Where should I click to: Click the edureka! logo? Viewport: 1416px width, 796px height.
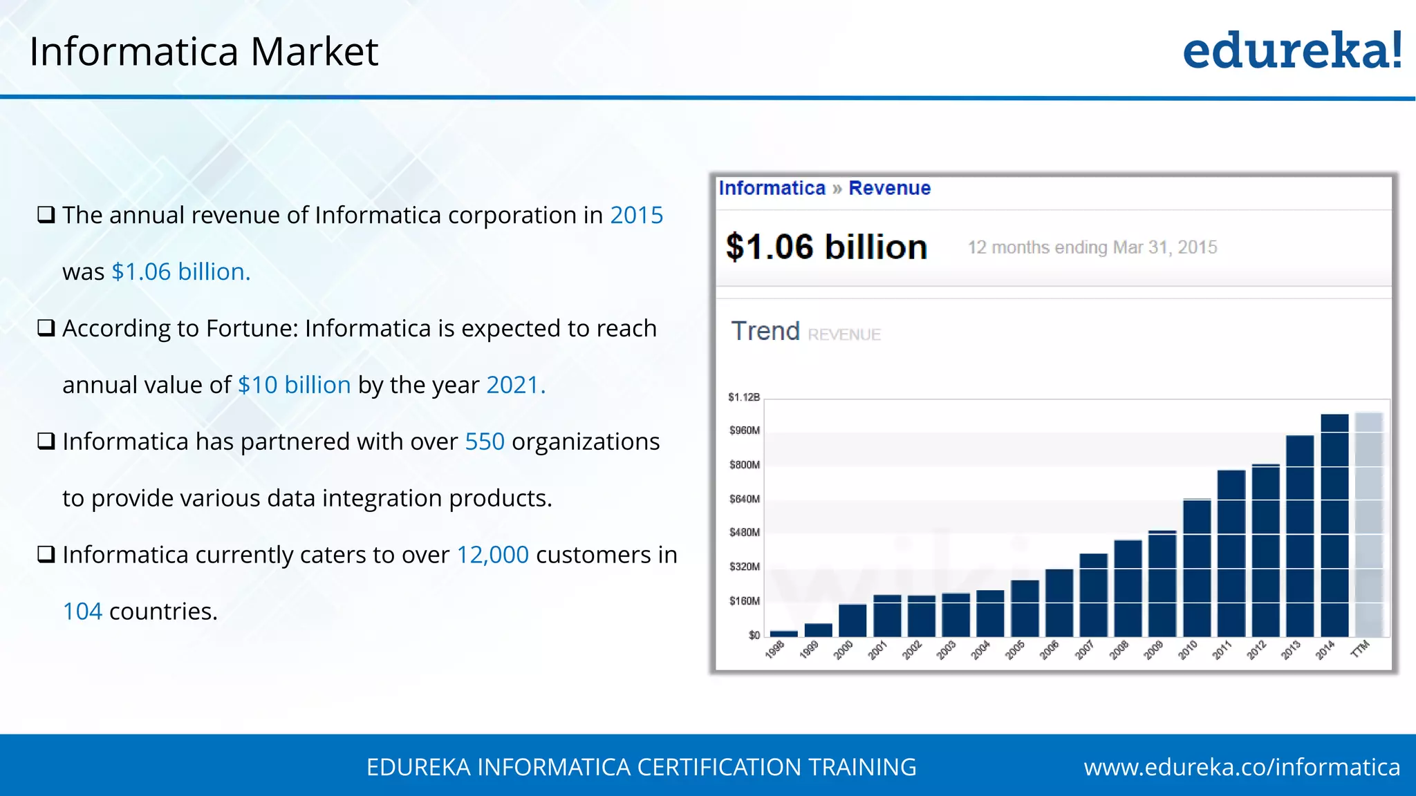[1292, 51]
